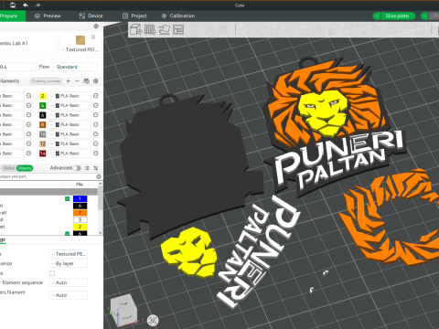Click the add plate grid icon
Screen dimensions: 439x329
150,29
